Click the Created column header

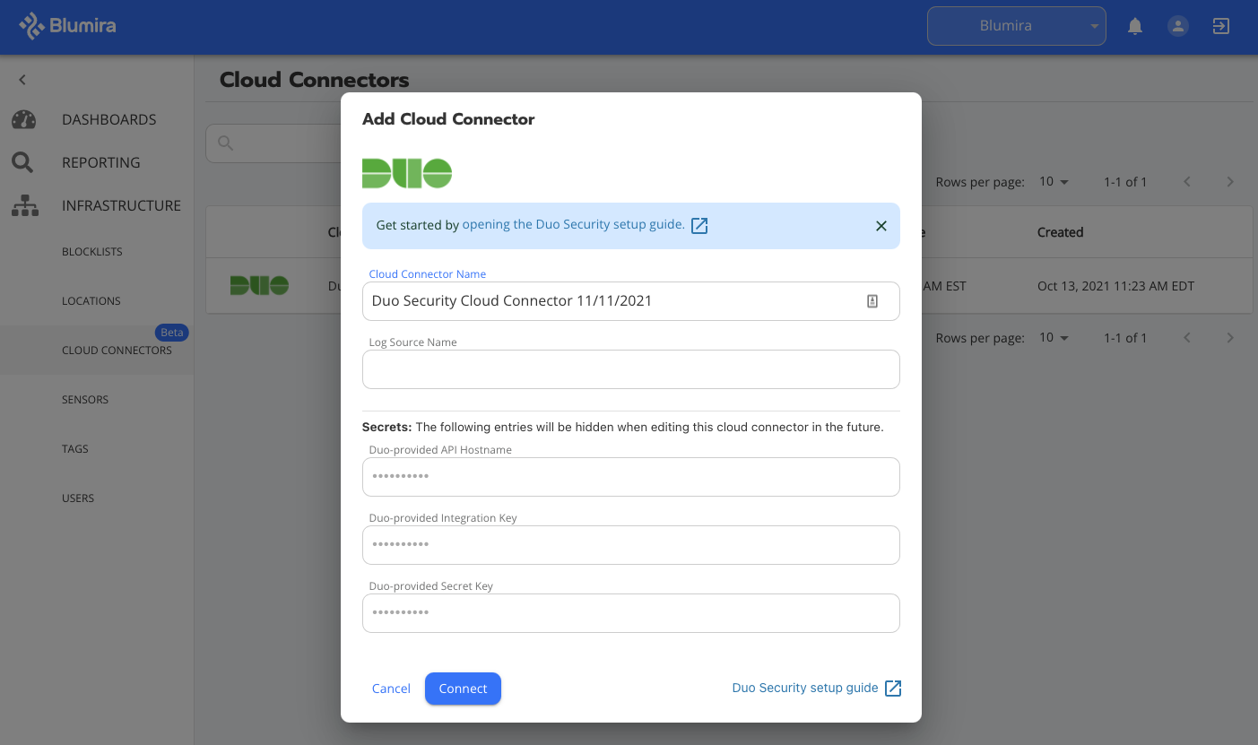1060,232
